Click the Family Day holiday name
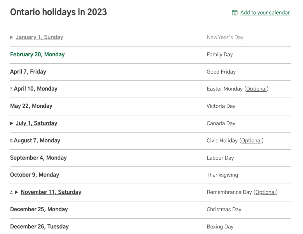 220,55
